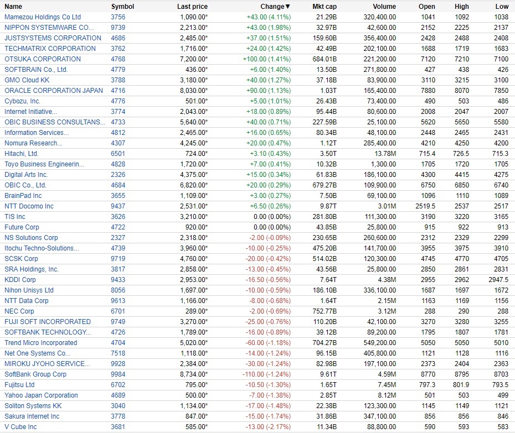The width and height of the screenshot is (515, 433).
Task: Click the sort arrow next to Change
Action: pos(288,7)
